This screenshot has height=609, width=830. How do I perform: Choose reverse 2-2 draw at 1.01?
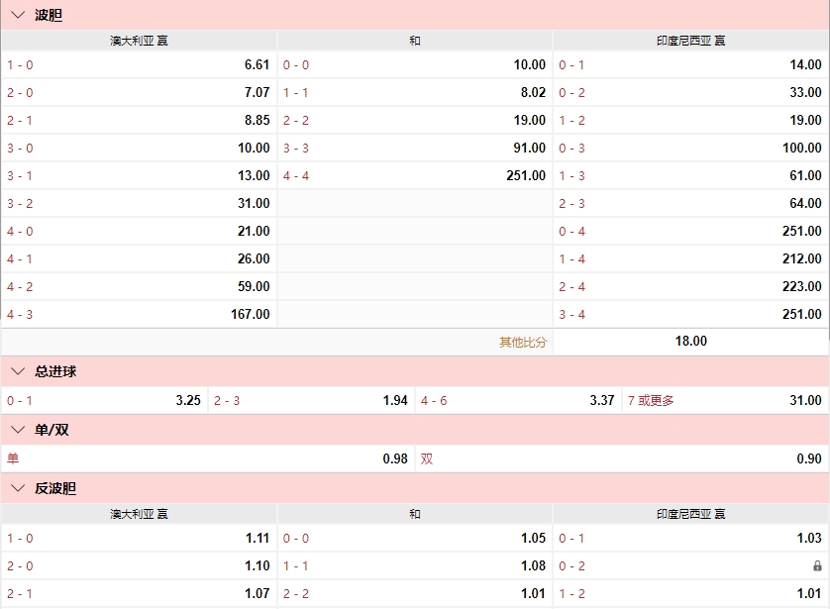414,595
